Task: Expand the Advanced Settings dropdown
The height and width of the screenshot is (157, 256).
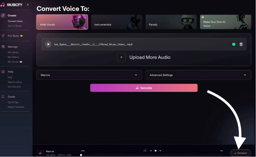Action: (x=198, y=75)
